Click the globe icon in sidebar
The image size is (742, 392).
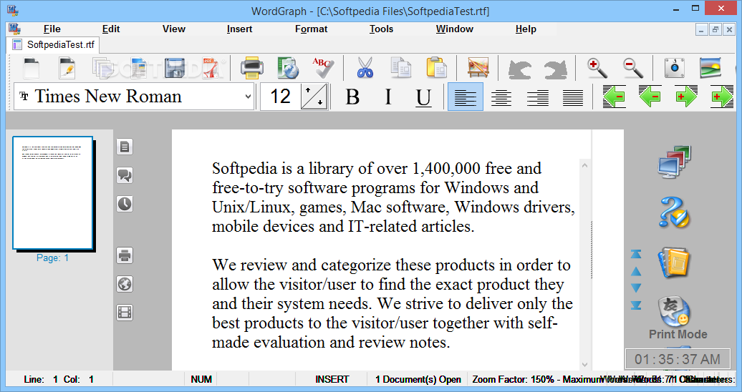[x=125, y=284]
